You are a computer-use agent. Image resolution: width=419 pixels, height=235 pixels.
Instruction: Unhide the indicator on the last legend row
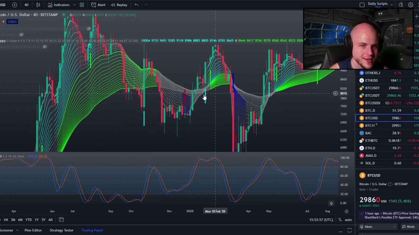[45, 47]
